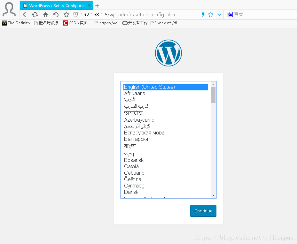Viewport: 297px width, 244px height.
Task: Select the বাংলা language option
Action: tap(166, 146)
